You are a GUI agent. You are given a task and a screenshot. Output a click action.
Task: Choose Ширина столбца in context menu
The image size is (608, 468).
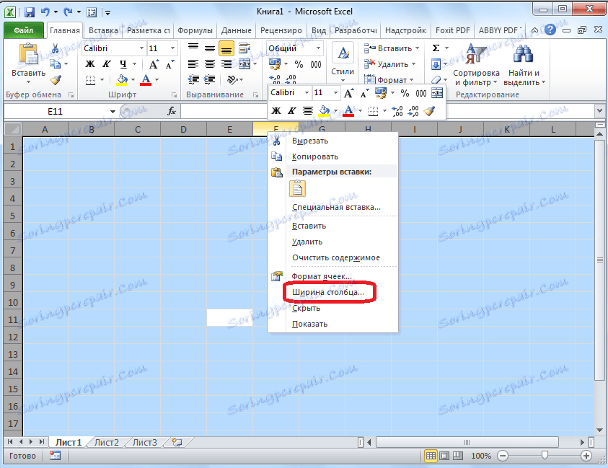click(332, 292)
